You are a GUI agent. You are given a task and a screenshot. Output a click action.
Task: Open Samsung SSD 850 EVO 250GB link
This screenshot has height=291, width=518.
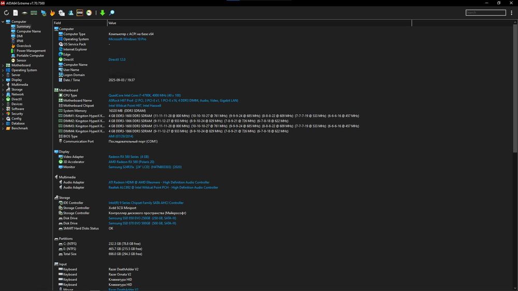pos(142,218)
